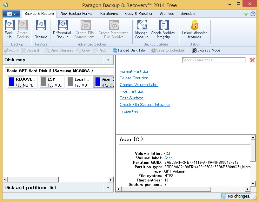Collapse the Disk map panel
Image resolution: width=259 pixels, height=202 pixels.
(x=108, y=59)
